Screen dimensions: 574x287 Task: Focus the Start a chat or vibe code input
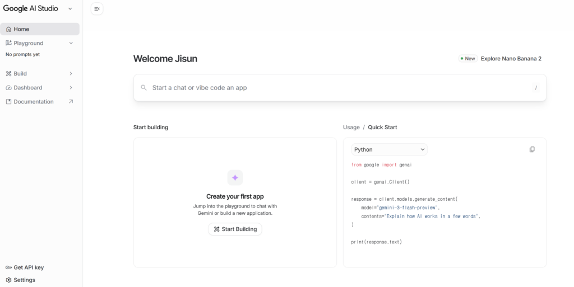[x=340, y=88]
